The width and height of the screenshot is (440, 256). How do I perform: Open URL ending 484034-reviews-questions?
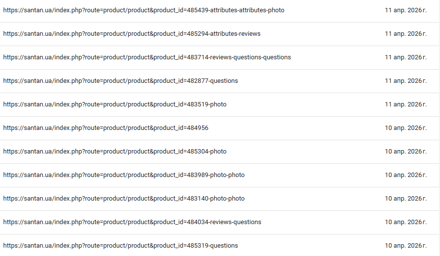132,222
